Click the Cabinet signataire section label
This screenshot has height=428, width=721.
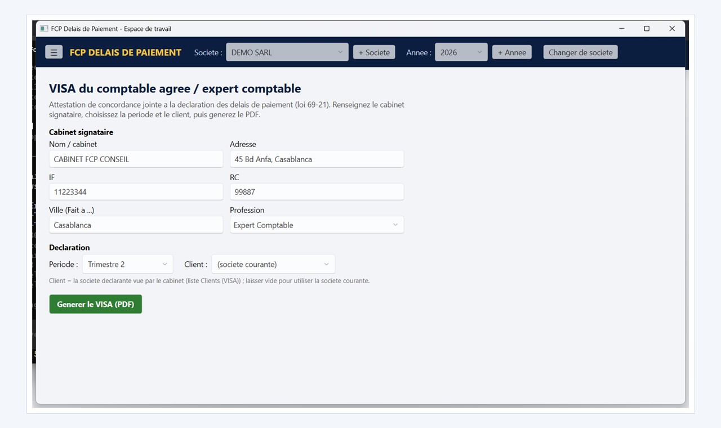81,132
